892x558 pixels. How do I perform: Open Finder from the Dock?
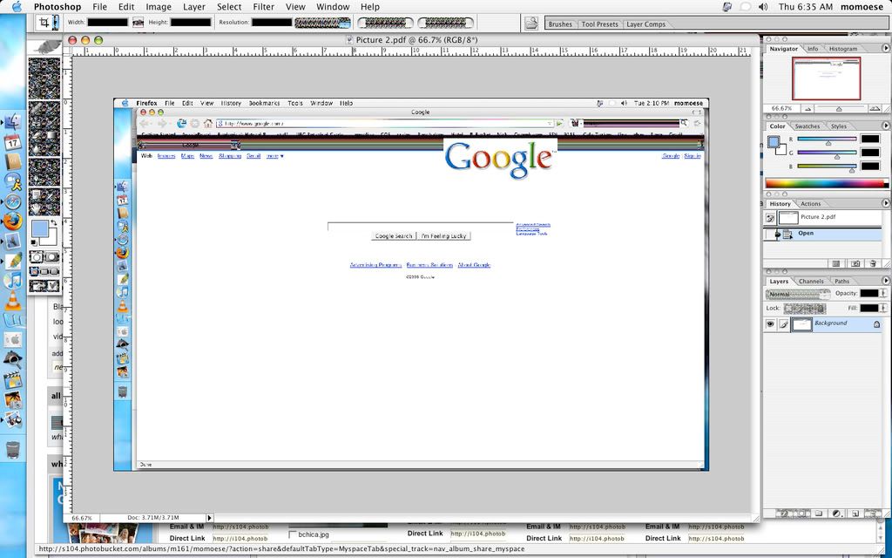(12, 121)
